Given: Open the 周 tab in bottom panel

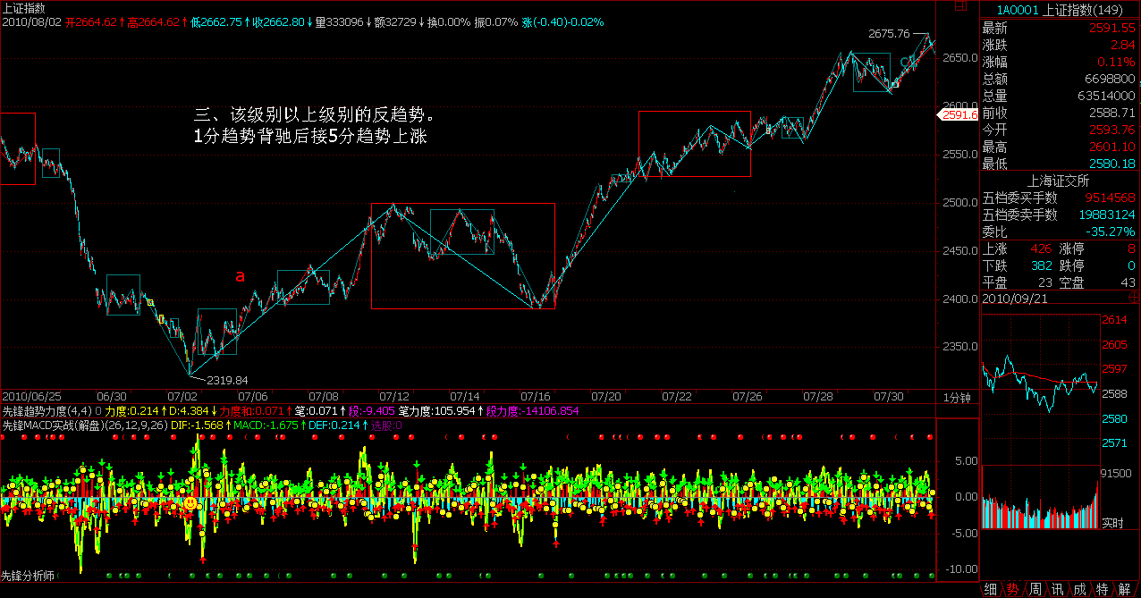Looking at the screenshot, I should [x=1035, y=589].
